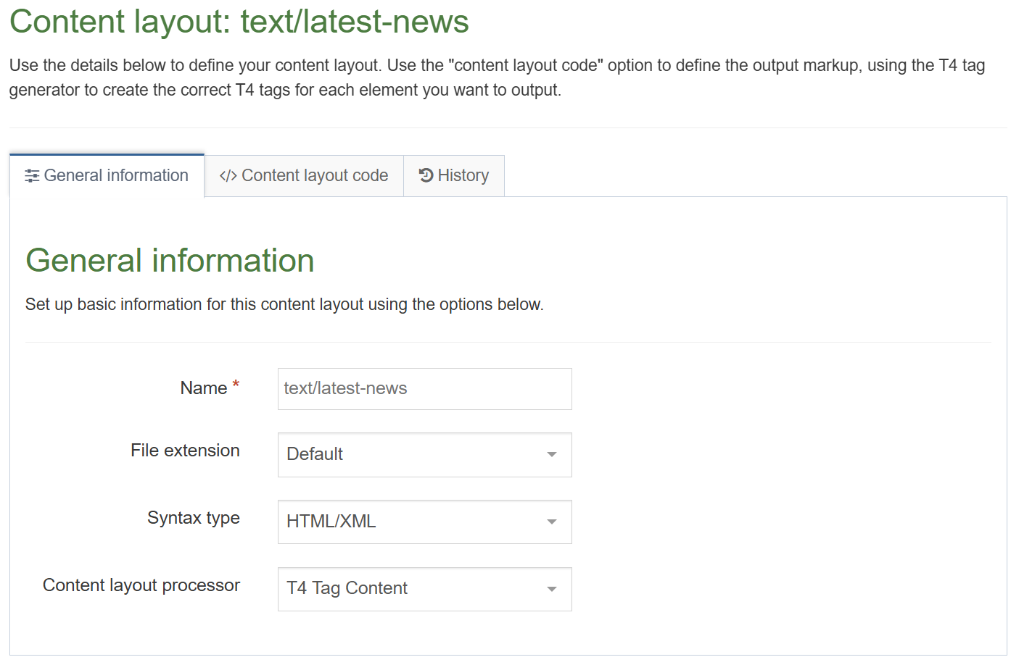Open the File extension dropdown arrow
Image resolution: width=1011 pixels, height=657 pixels.
pos(551,455)
